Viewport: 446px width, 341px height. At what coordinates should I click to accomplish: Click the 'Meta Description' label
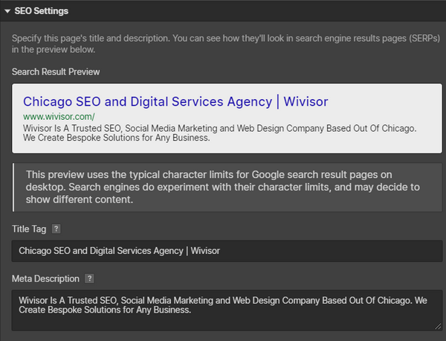coord(45,278)
